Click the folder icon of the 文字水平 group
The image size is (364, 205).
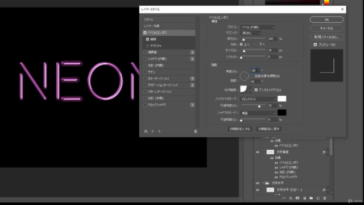pos(267,183)
